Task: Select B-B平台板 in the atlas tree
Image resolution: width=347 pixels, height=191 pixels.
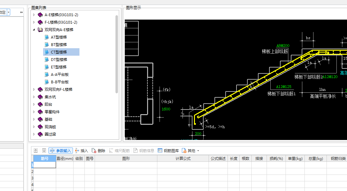Action: (60, 82)
